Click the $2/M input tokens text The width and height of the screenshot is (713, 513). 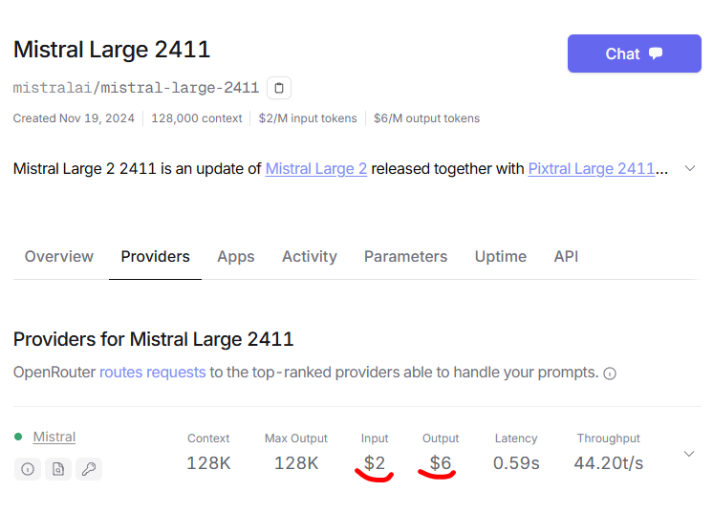(308, 118)
